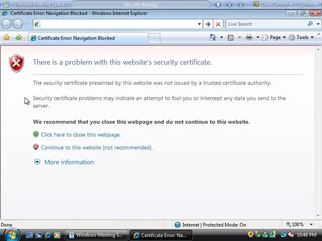Show more toolbar commands chevron
This screenshot has width=322, height=241.
318,34
